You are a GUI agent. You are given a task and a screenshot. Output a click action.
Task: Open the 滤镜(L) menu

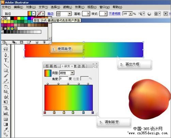pos(67,7)
